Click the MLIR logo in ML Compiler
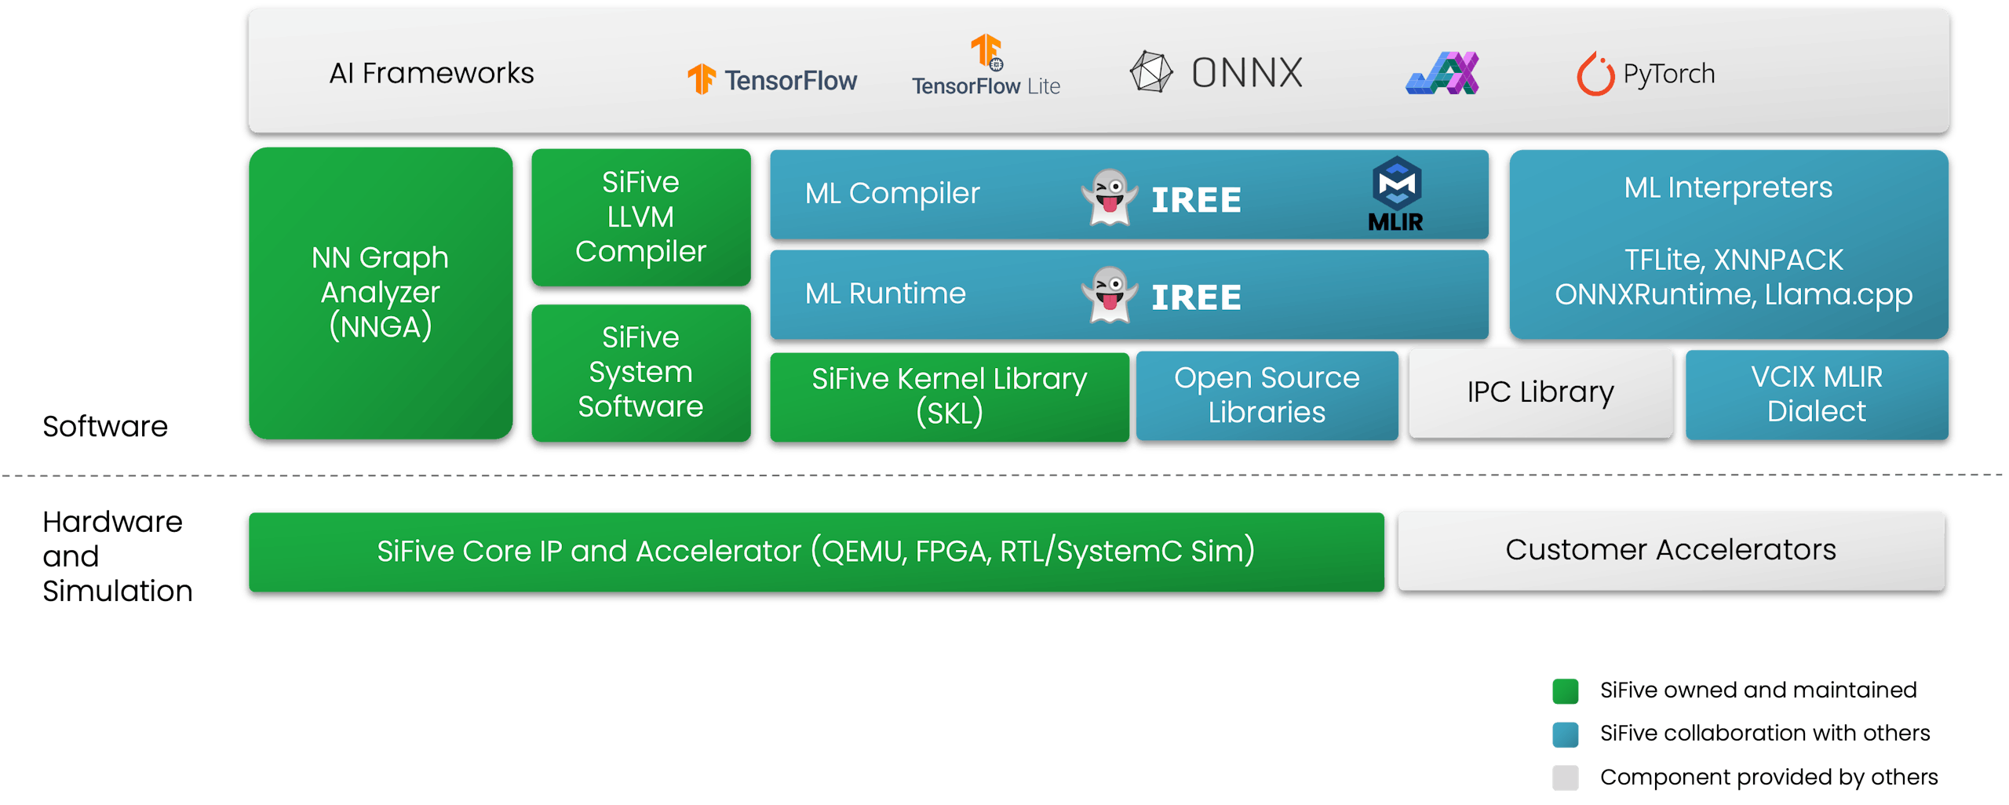The image size is (2009, 805). 1396,194
